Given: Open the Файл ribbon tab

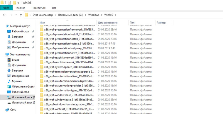Looking at the screenshot, I should pos(6,8).
